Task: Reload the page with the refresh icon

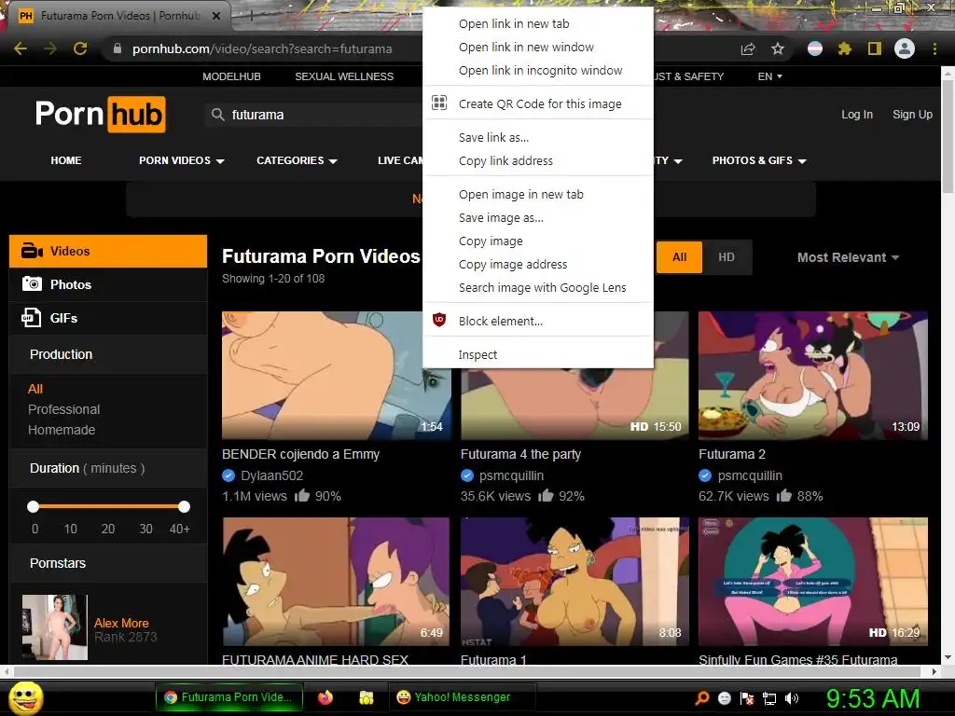Action: pyautogui.click(x=80, y=48)
